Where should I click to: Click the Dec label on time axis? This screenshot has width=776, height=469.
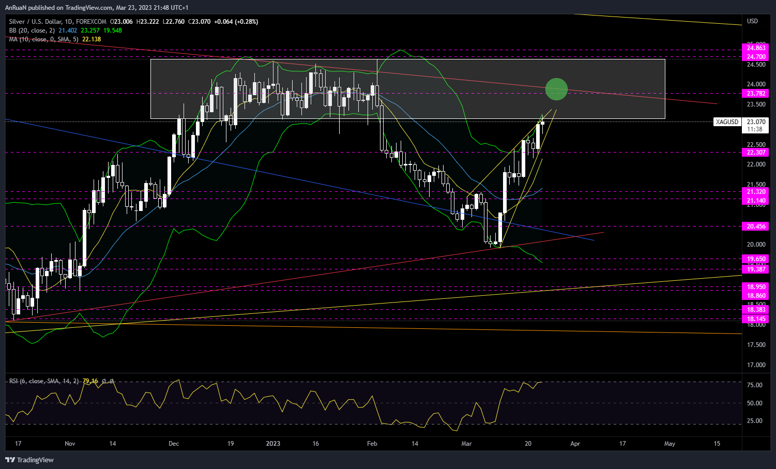click(x=174, y=444)
